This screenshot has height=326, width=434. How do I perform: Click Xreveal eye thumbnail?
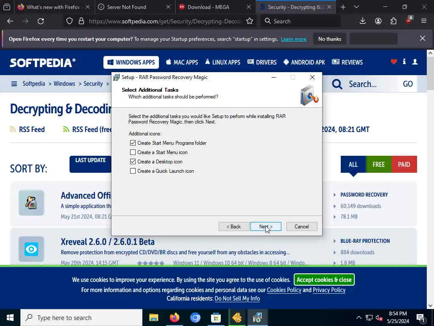(x=31, y=249)
